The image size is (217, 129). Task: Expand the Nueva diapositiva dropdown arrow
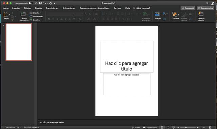27,14
